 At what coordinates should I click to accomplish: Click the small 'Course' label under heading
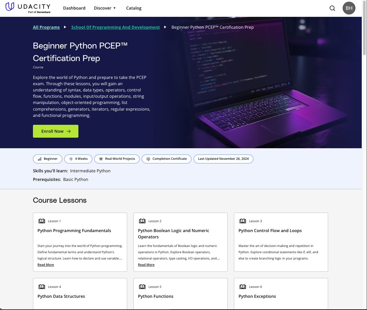coord(38,67)
